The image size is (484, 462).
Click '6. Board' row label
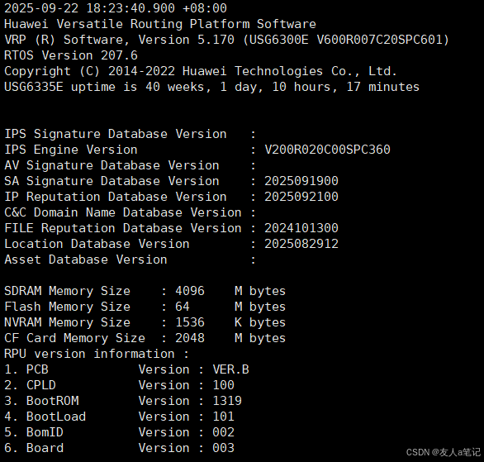click(x=34, y=449)
